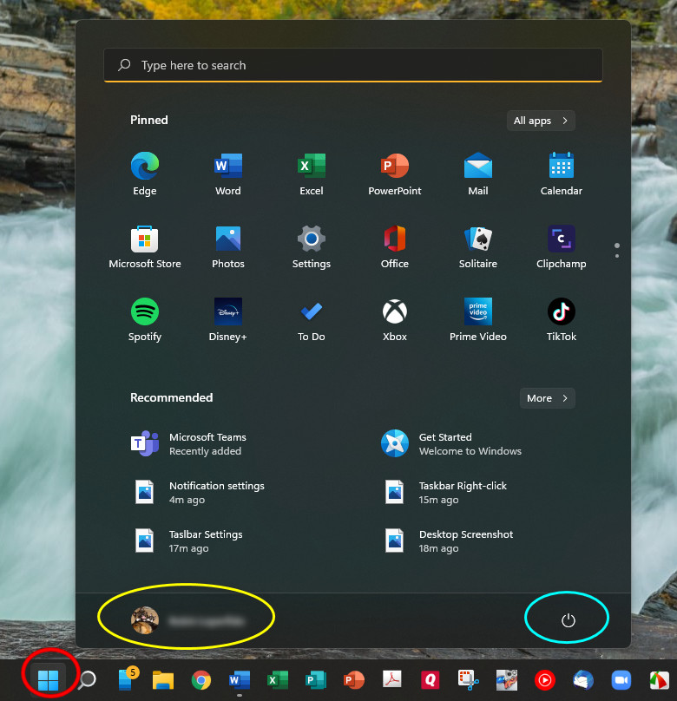
Task: Click the Windows Start button on taskbar
Action: pyautogui.click(x=48, y=679)
